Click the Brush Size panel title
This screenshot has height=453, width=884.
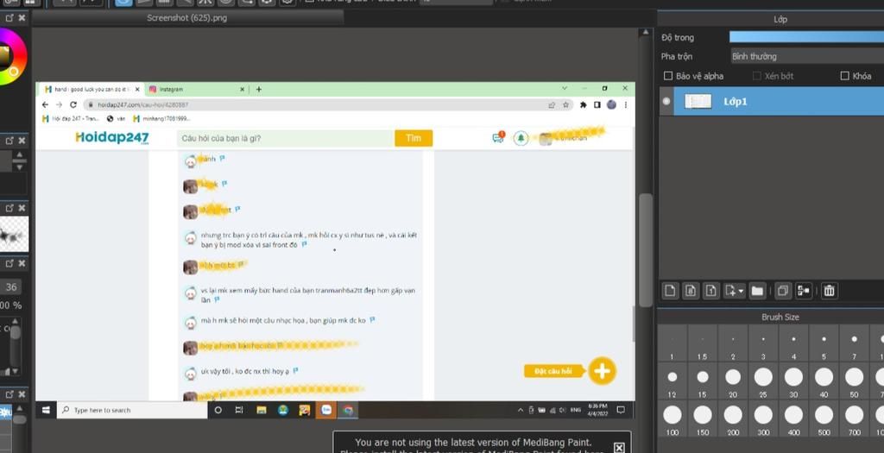(780, 318)
